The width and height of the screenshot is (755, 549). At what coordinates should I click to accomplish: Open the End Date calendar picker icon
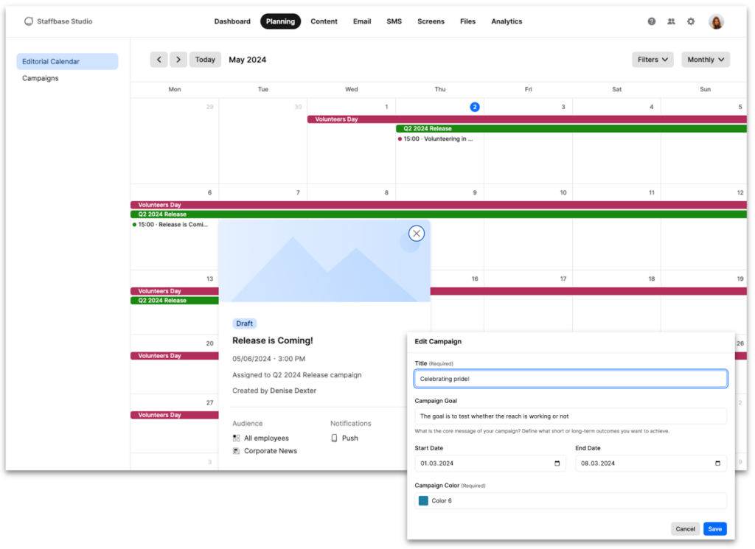pos(717,463)
